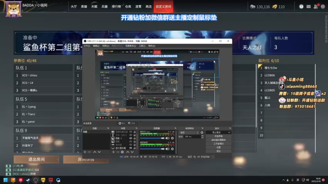Click the silver coin currency icon
Image resolution: width=328 pixels, height=184 pixels.
[253, 7]
